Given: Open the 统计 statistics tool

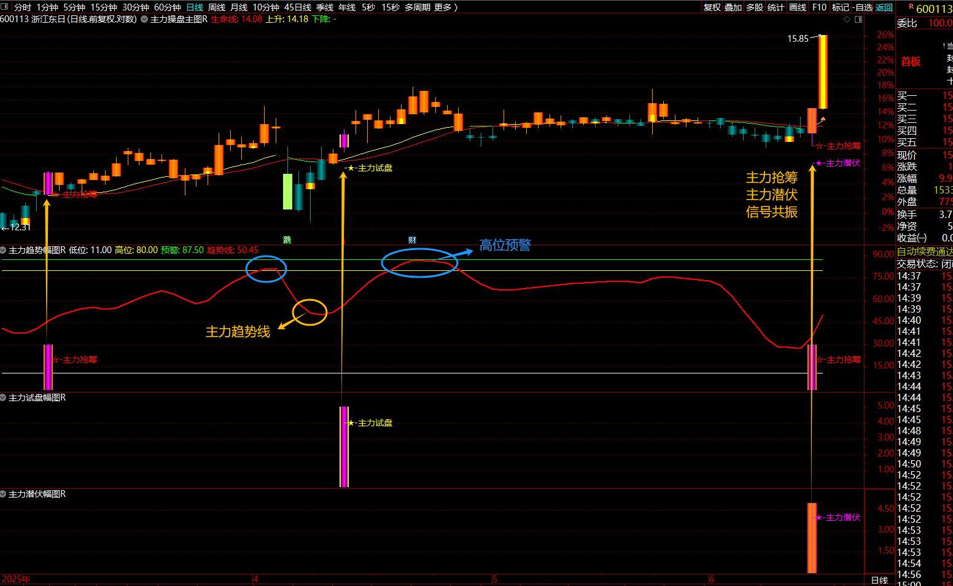Looking at the screenshot, I should (776, 7).
